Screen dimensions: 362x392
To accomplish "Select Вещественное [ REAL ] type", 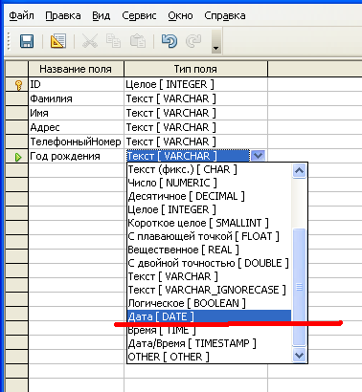I will 209,250.
